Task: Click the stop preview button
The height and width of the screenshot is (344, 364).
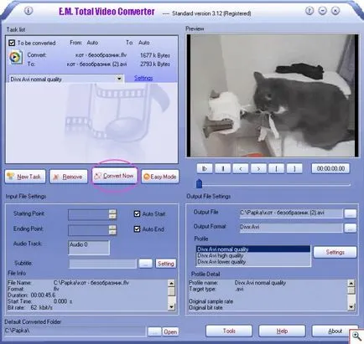Action: (223, 168)
